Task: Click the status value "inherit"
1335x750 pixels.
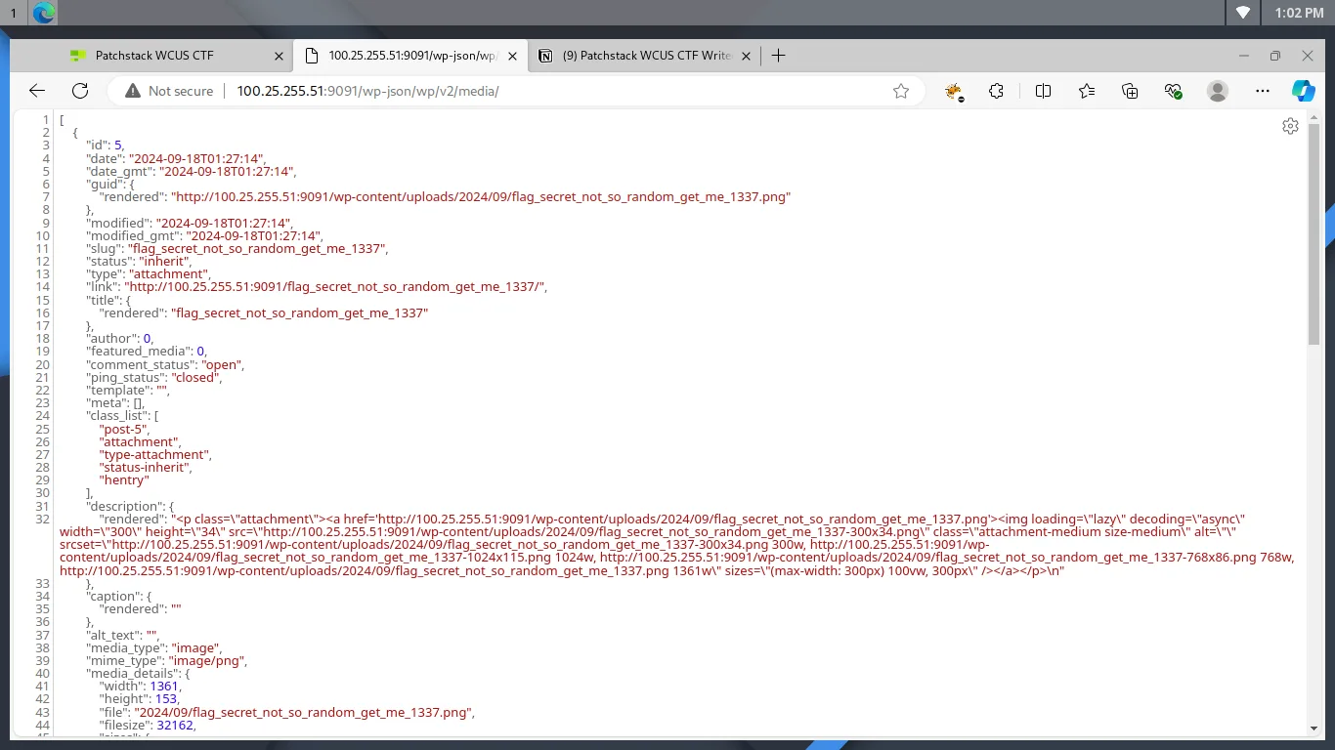Action: click(x=163, y=262)
